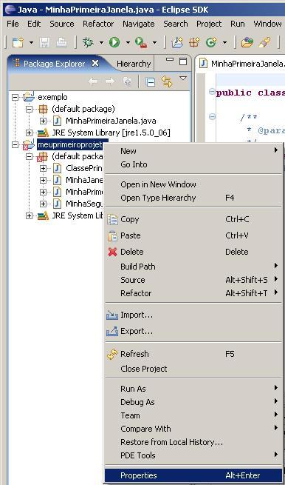Open the New wizard dropdown arrow
This screenshot has height=485, width=285.
(31, 43)
